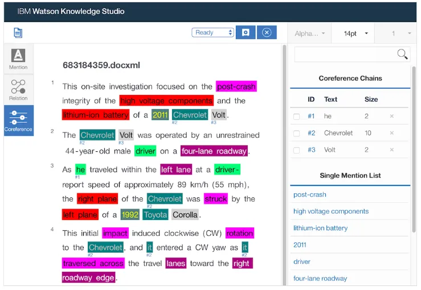Click chain ID #3 link
Screen dimensions: 421x290
click(x=311, y=150)
